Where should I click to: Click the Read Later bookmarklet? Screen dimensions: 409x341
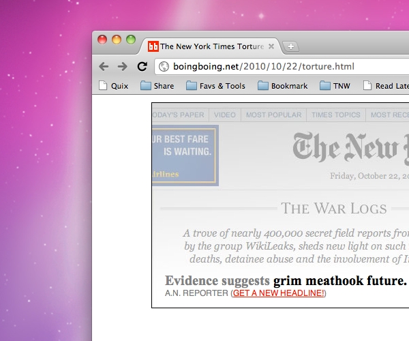(386, 86)
